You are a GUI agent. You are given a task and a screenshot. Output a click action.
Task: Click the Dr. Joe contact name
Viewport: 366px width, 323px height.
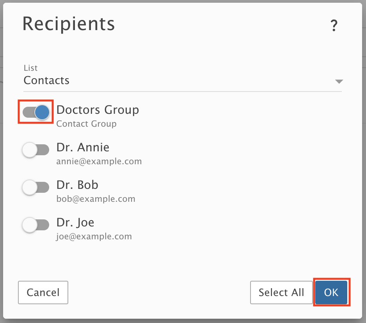point(75,223)
